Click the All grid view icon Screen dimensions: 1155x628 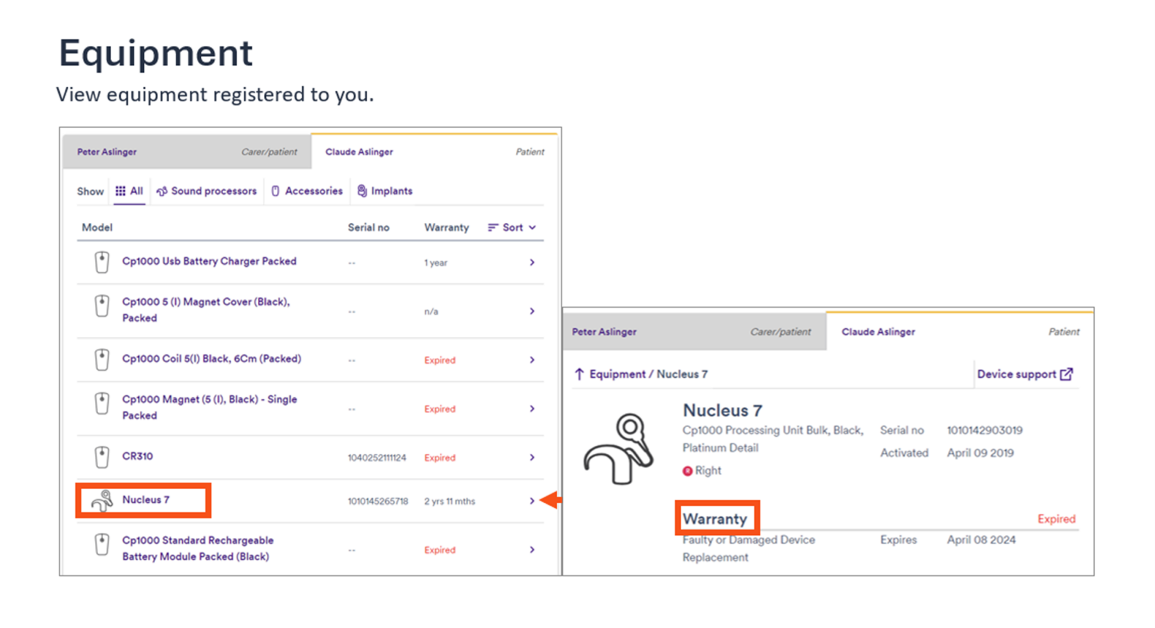point(120,191)
